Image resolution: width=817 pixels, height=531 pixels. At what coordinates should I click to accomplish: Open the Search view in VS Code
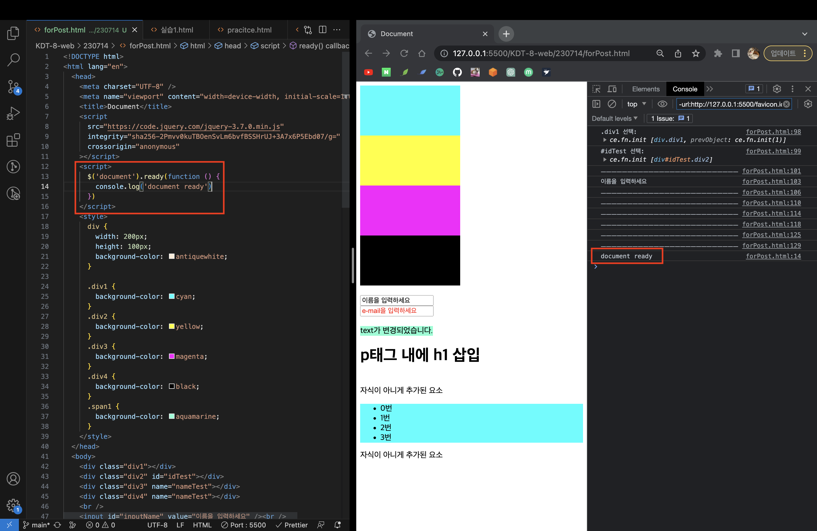[13, 60]
